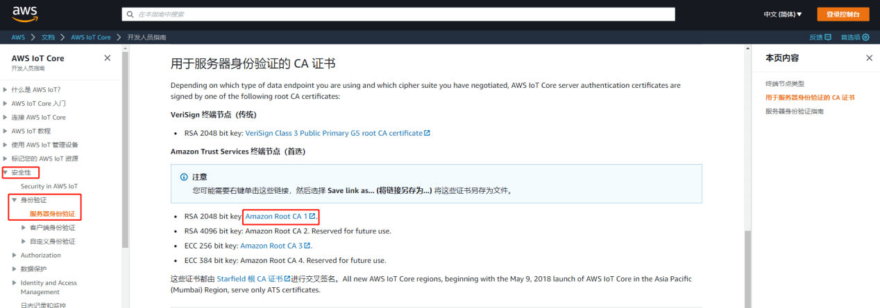Click the search magnifier icon
This screenshot has height=308, width=880.
point(130,14)
